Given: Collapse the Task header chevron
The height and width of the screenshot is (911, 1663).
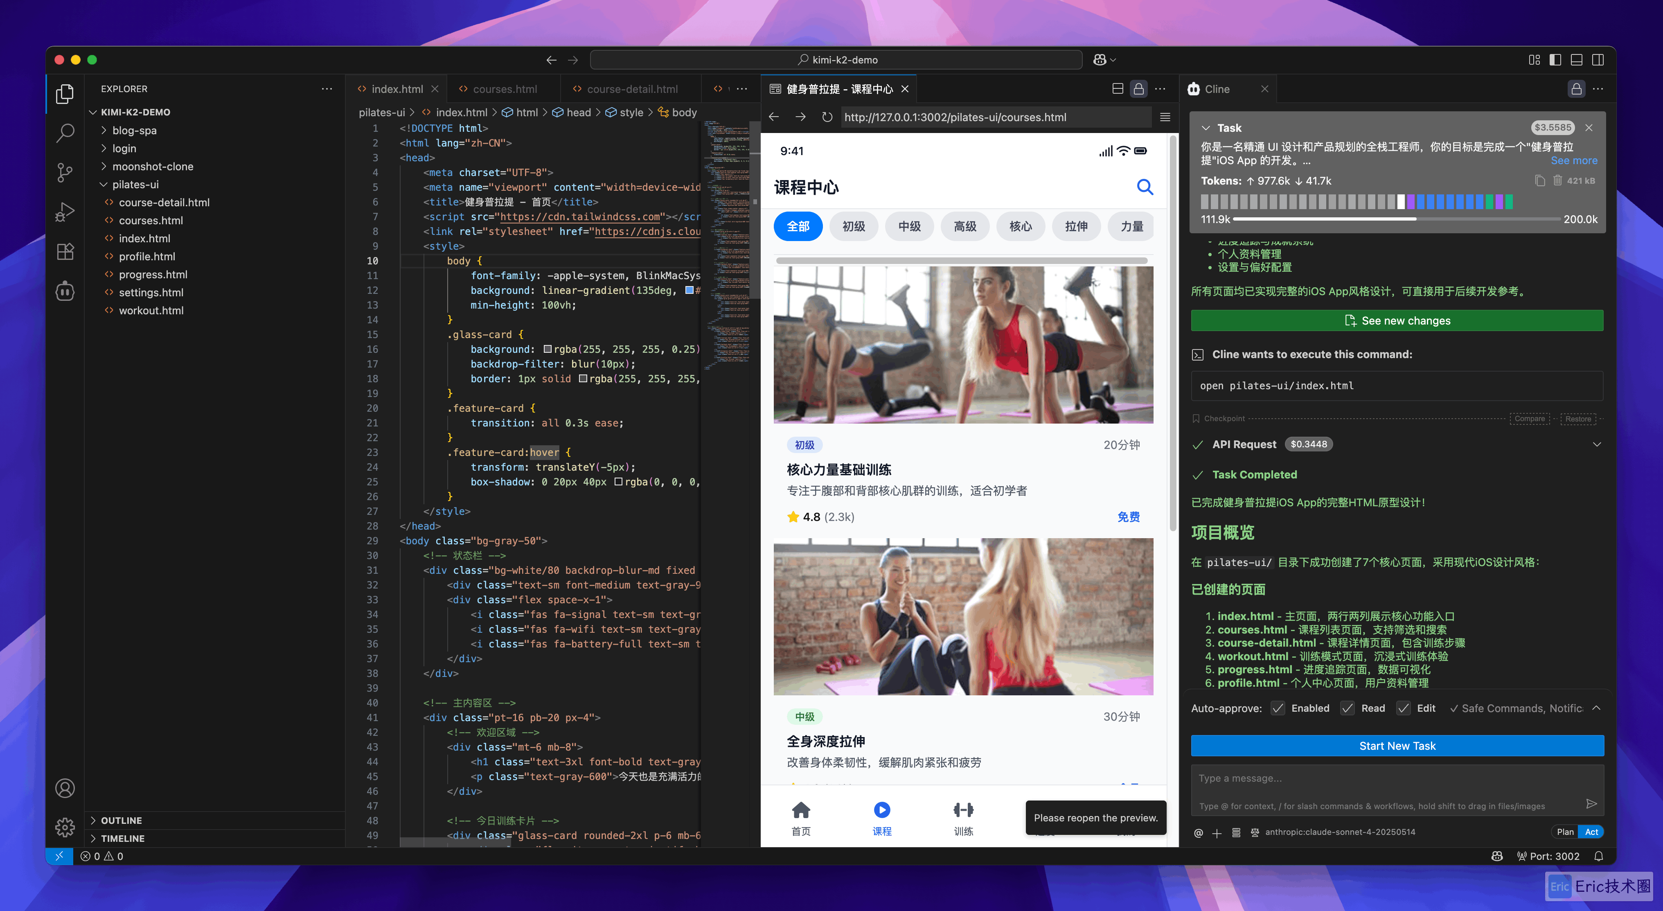Looking at the screenshot, I should [x=1205, y=128].
